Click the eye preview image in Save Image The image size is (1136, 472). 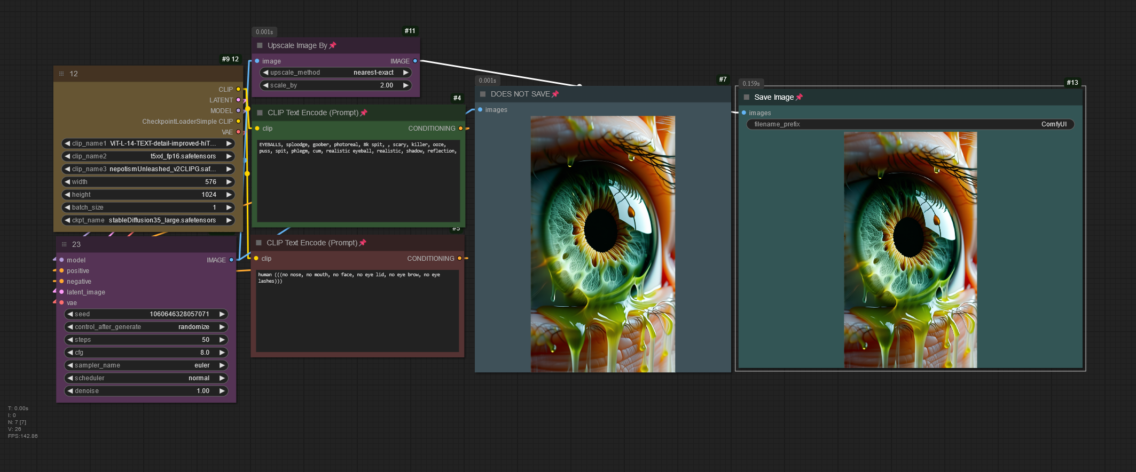click(x=910, y=250)
